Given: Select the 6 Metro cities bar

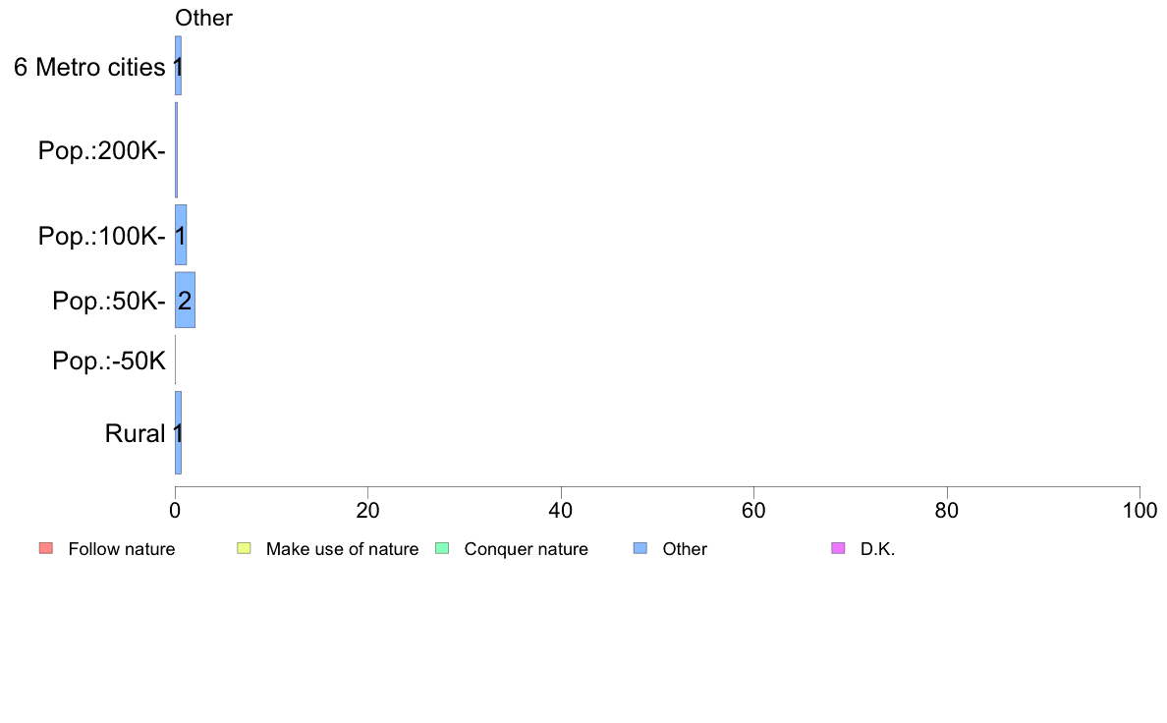Looking at the screenshot, I should (178, 66).
